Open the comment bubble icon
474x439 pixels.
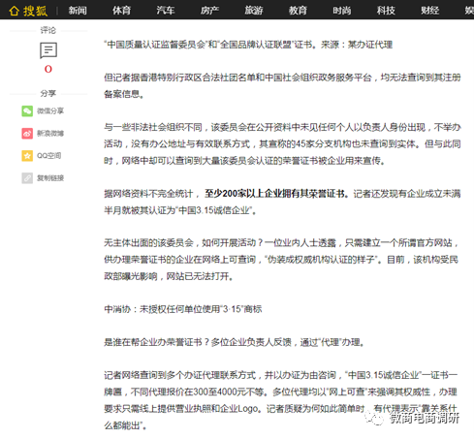click(48, 50)
